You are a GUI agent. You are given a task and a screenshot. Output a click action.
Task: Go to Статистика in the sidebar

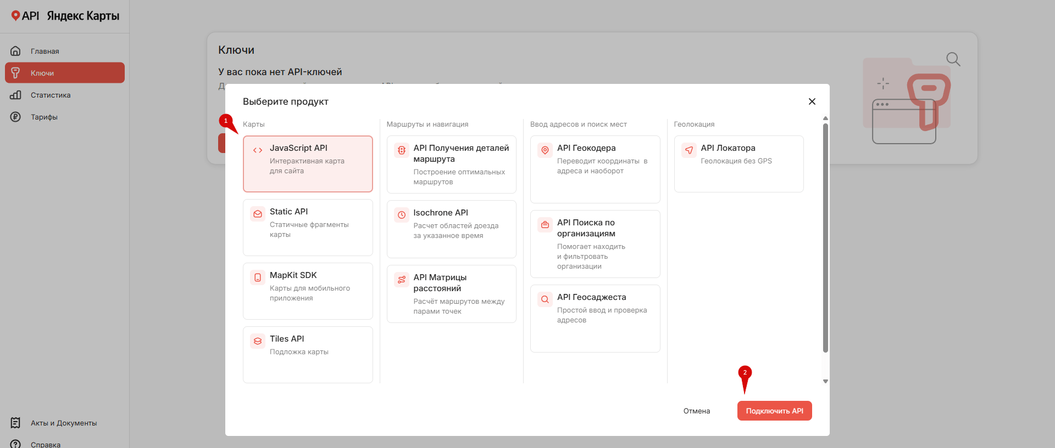65,95
